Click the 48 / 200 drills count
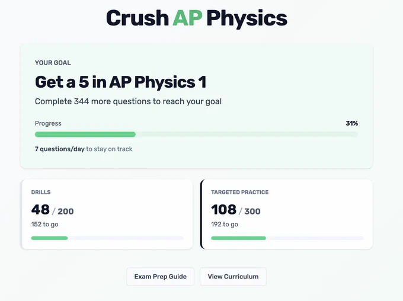The height and width of the screenshot is (301, 403). pyautogui.click(x=52, y=210)
